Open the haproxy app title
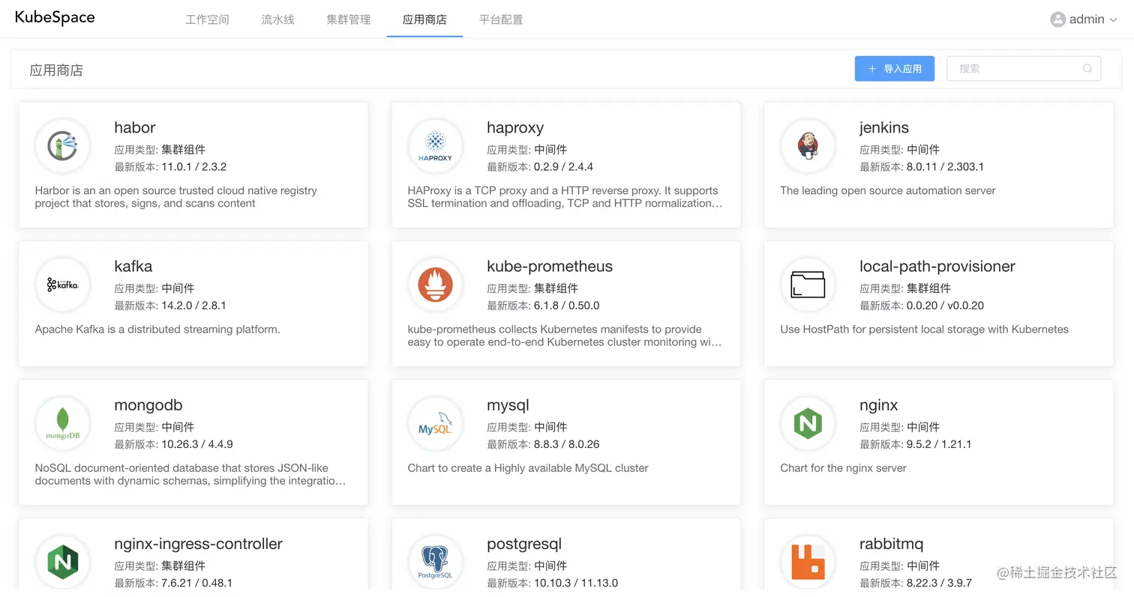This screenshot has height=597, width=1134. 515,128
